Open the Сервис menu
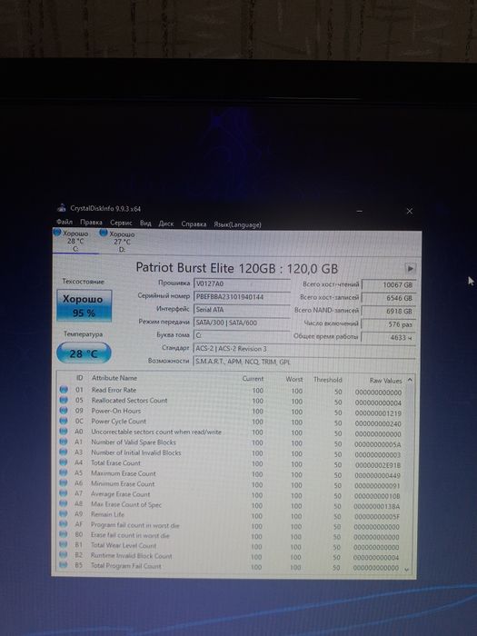 tap(121, 223)
